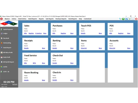Open Details link in Touch POS card
Viewport: 138px width, 103px height.
(x=83, y=33)
